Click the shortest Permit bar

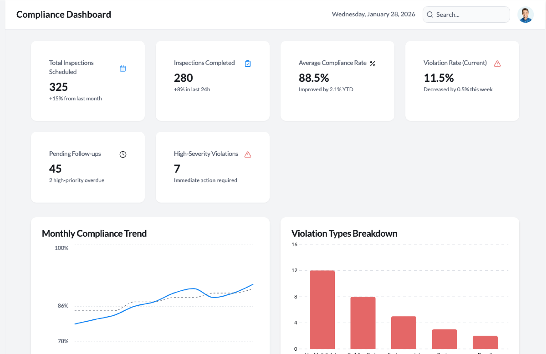point(485,342)
